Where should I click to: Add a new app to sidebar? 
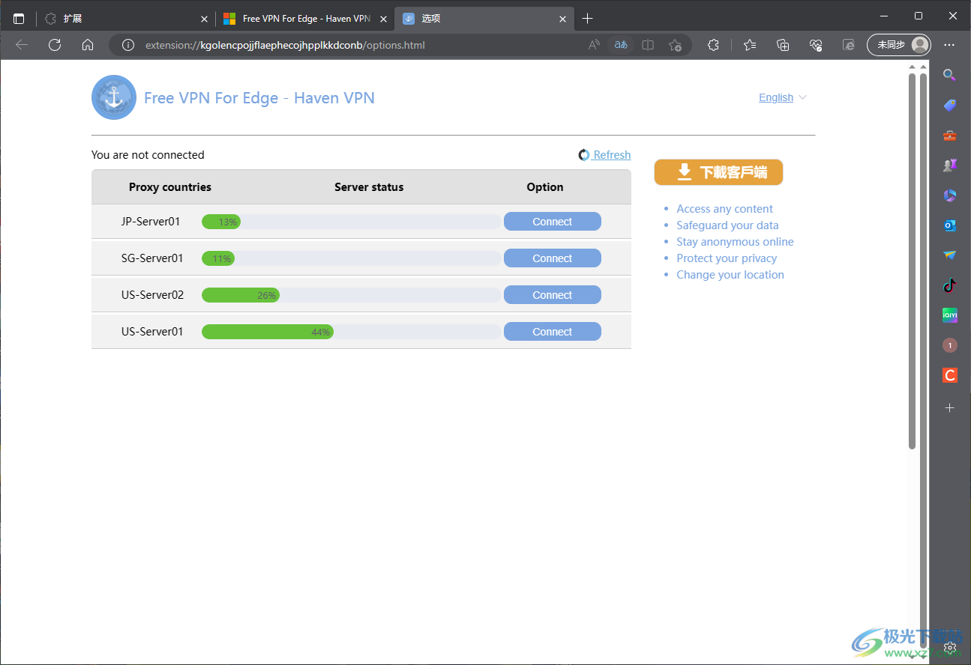[x=950, y=408]
